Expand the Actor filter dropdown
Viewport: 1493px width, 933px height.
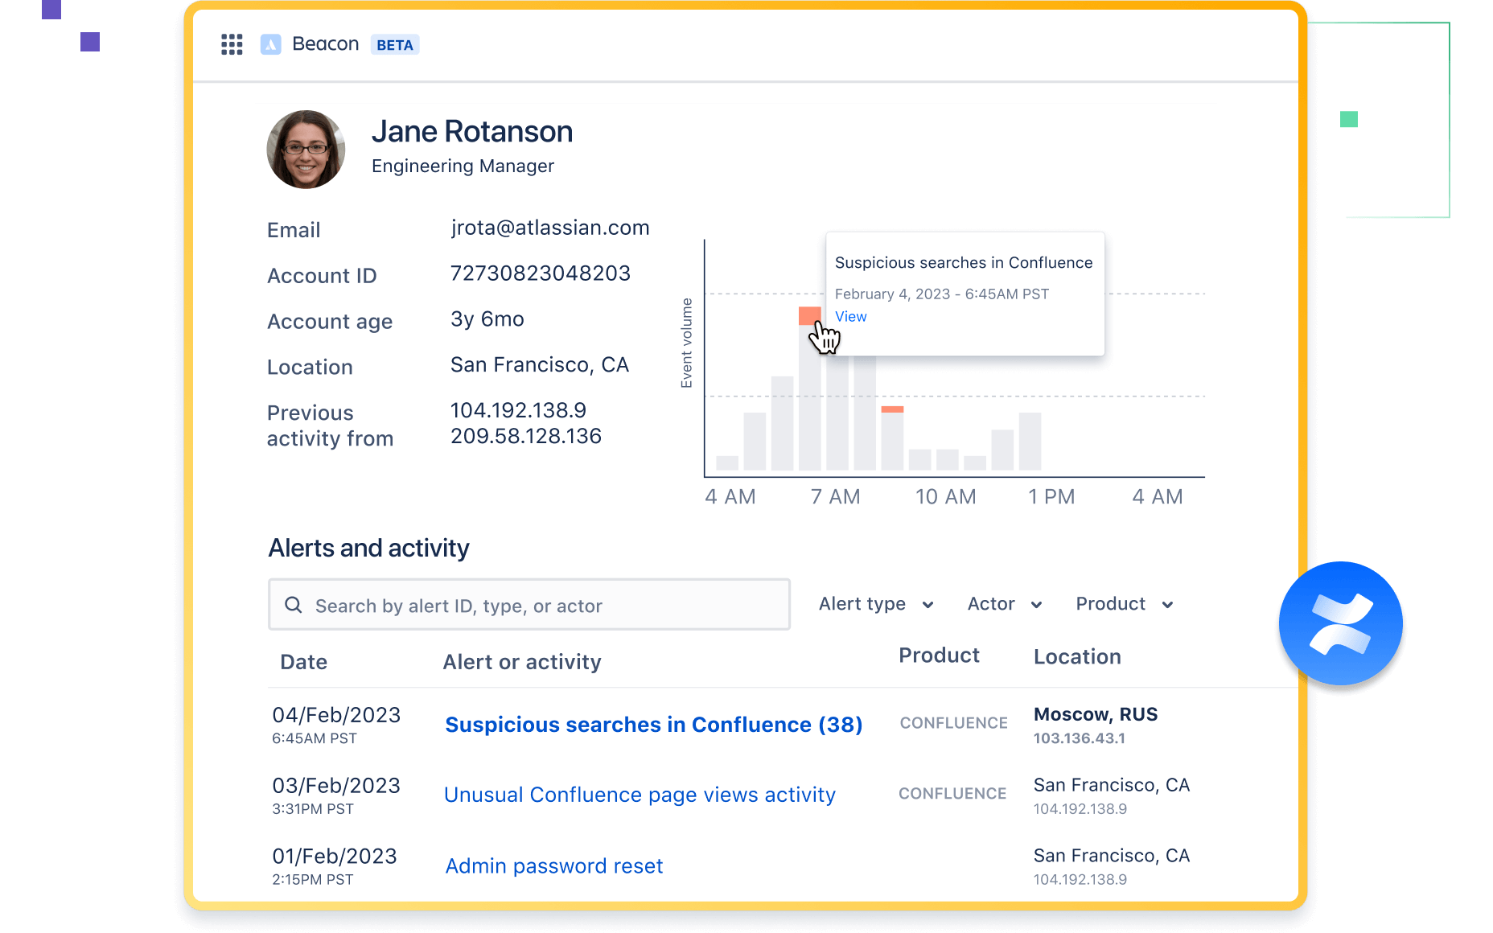click(x=1005, y=604)
